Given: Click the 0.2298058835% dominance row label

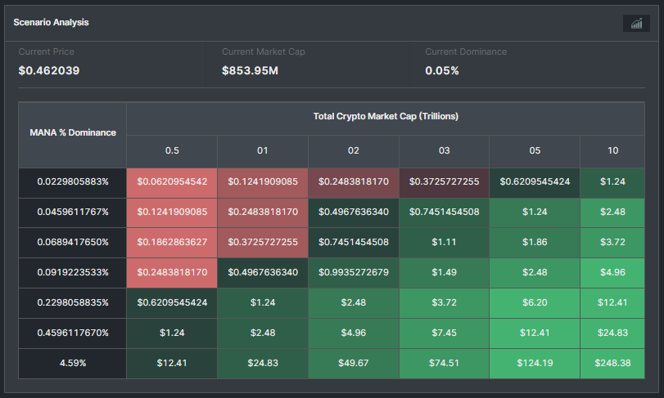Looking at the screenshot, I should tap(73, 302).
